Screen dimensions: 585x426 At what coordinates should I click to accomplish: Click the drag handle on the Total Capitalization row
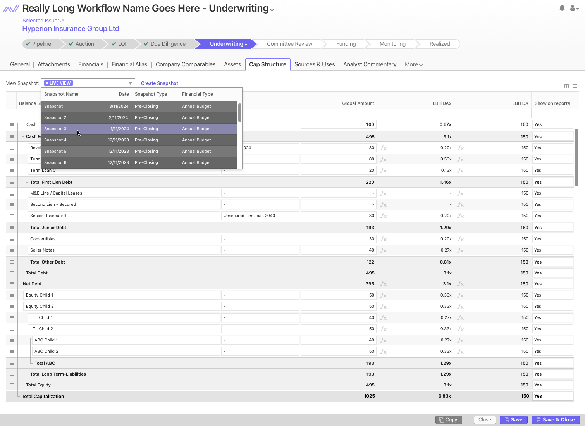coord(12,396)
